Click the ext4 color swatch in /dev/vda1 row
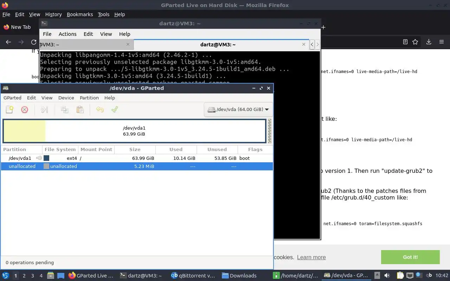The height and width of the screenshot is (281, 450). pyautogui.click(x=46, y=158)
